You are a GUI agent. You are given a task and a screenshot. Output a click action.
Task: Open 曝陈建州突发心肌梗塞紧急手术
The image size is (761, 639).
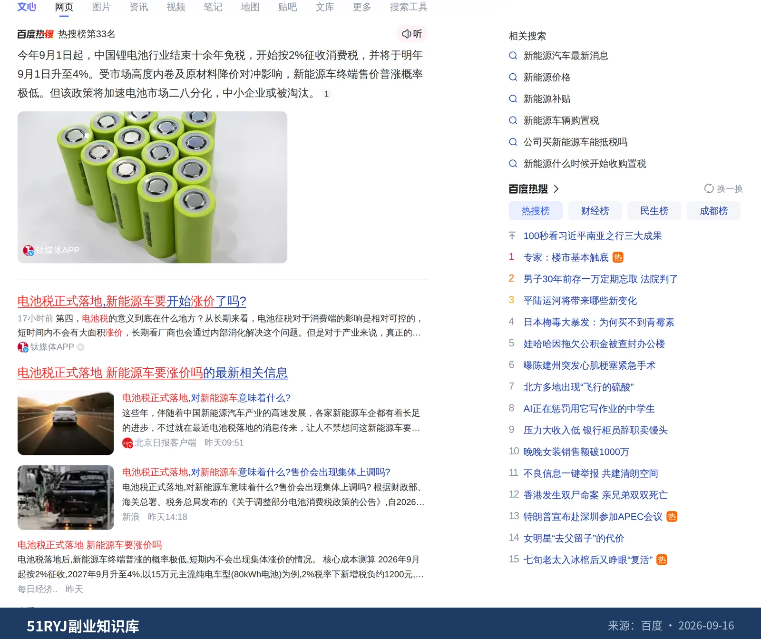pyautogui.click(x=589, y=365)
